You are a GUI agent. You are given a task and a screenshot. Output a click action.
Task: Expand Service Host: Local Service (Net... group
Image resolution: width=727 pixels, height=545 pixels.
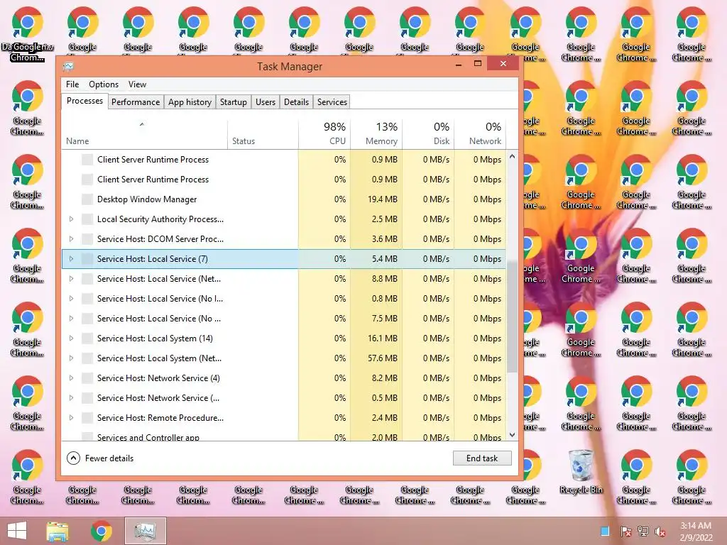pyautogui.click(x=71, y=279)
